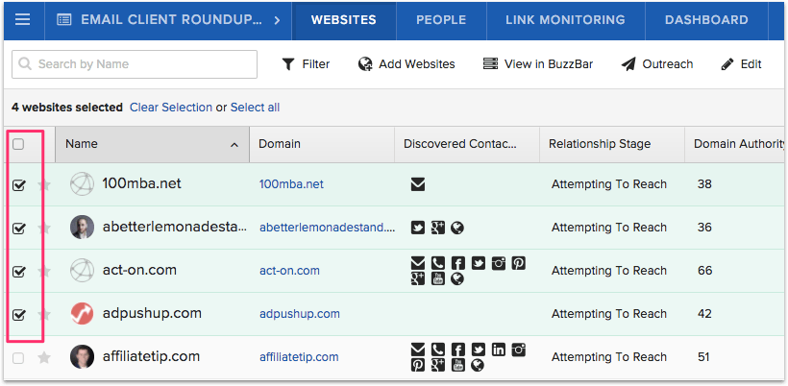Click the Discovered Contacts column header
Viewport: 788px width, 386px height.
pyautogui.click(x=467, y=145)
